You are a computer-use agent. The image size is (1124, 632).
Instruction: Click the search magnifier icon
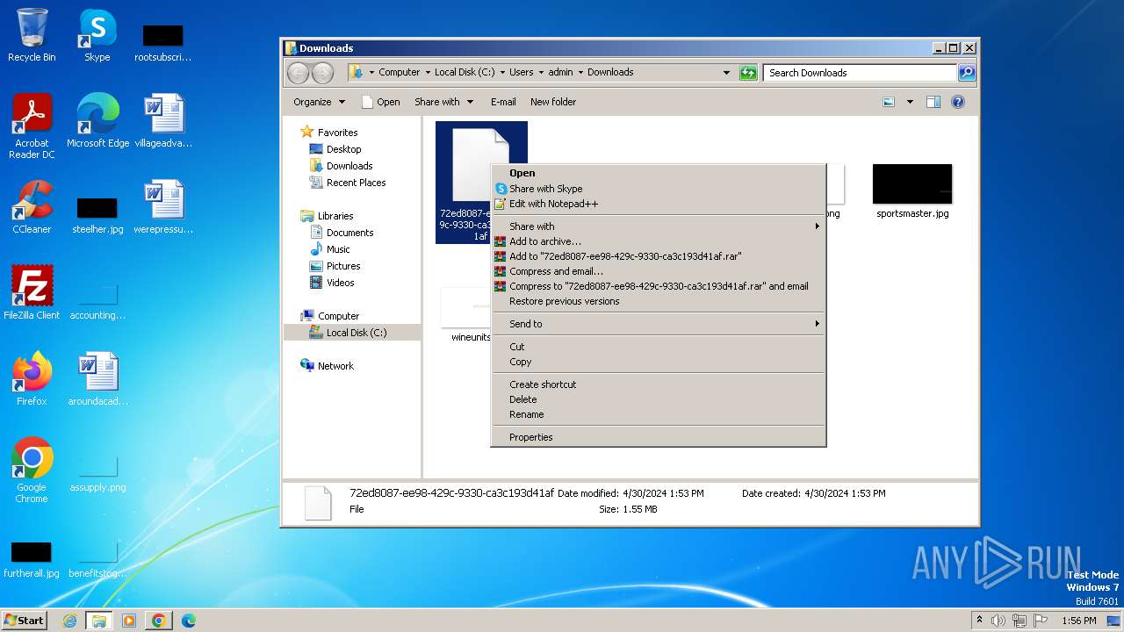966,73
